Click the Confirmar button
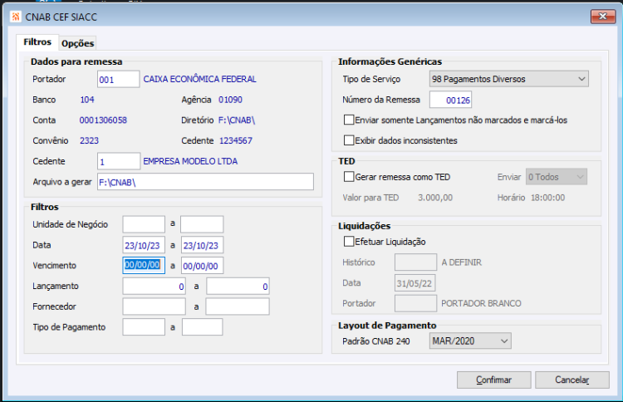The width and height of the screenshot is (623, 402). (494, 380)
